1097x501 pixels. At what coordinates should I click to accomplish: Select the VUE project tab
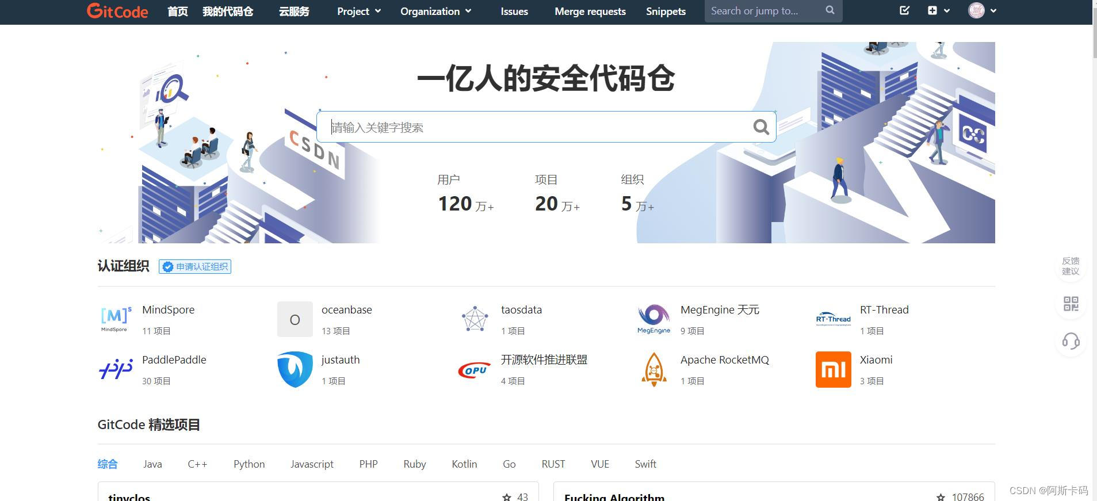pyautogui.click(x=600, y=464)
